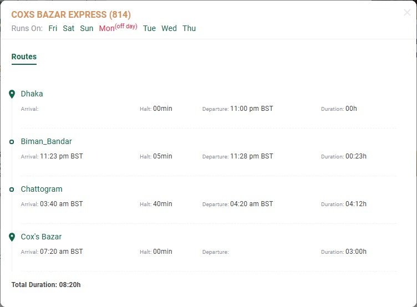Viewport: 417px width, 307px height.
Task: Click Chattogram's 40min halt value
Action: (x=162, y=204)
